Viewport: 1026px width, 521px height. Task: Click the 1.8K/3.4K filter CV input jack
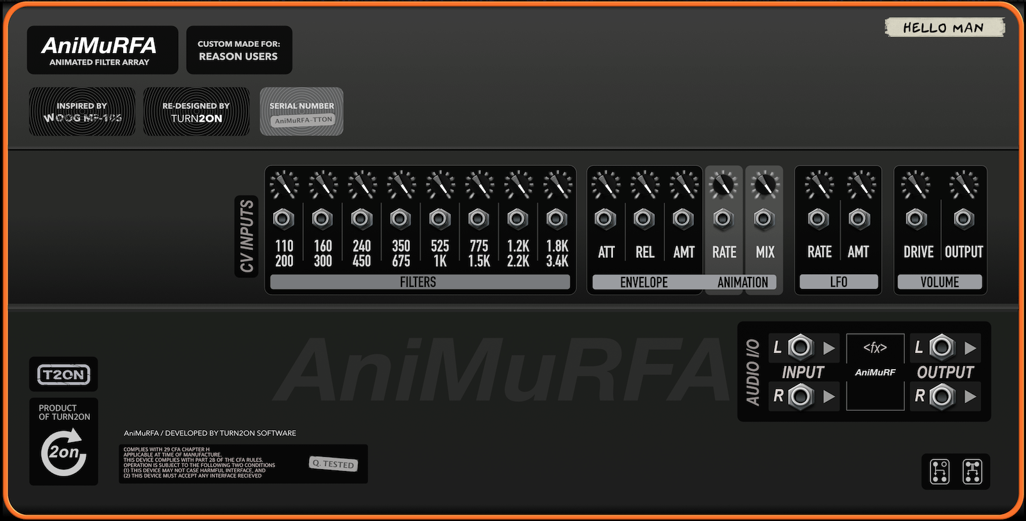(x=557, y=219)
